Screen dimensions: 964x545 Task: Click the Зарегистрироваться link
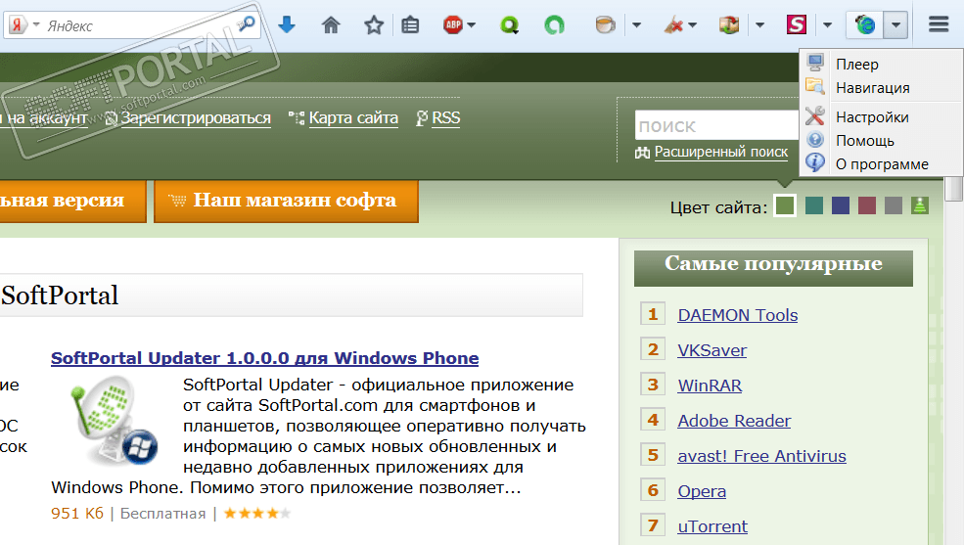[196, 118]
